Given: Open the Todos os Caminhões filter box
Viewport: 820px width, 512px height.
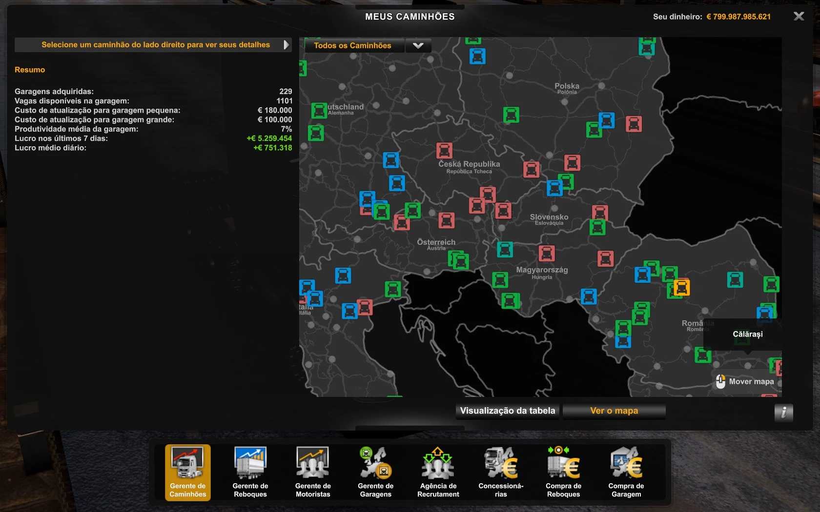Looking at the screenshot, I should click(353, 45).
